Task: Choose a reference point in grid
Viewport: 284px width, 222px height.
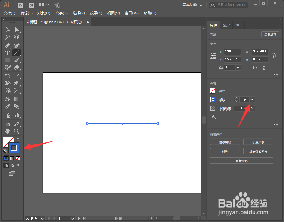Action: pyautogui.click(x=213, y=55)
